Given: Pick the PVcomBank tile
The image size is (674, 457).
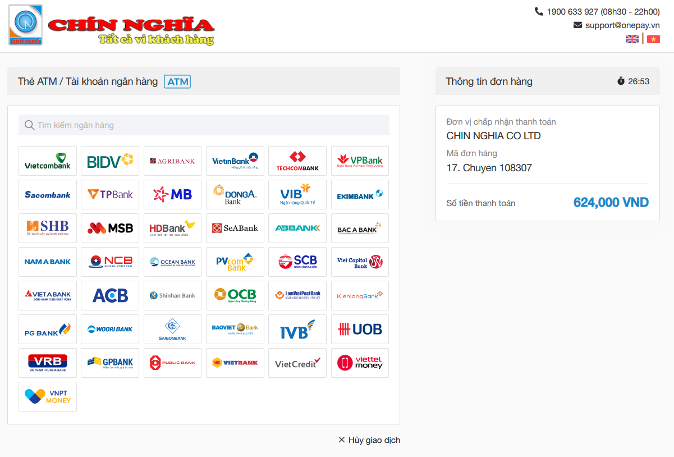Looking at the screenshot, I should (235, 262).
